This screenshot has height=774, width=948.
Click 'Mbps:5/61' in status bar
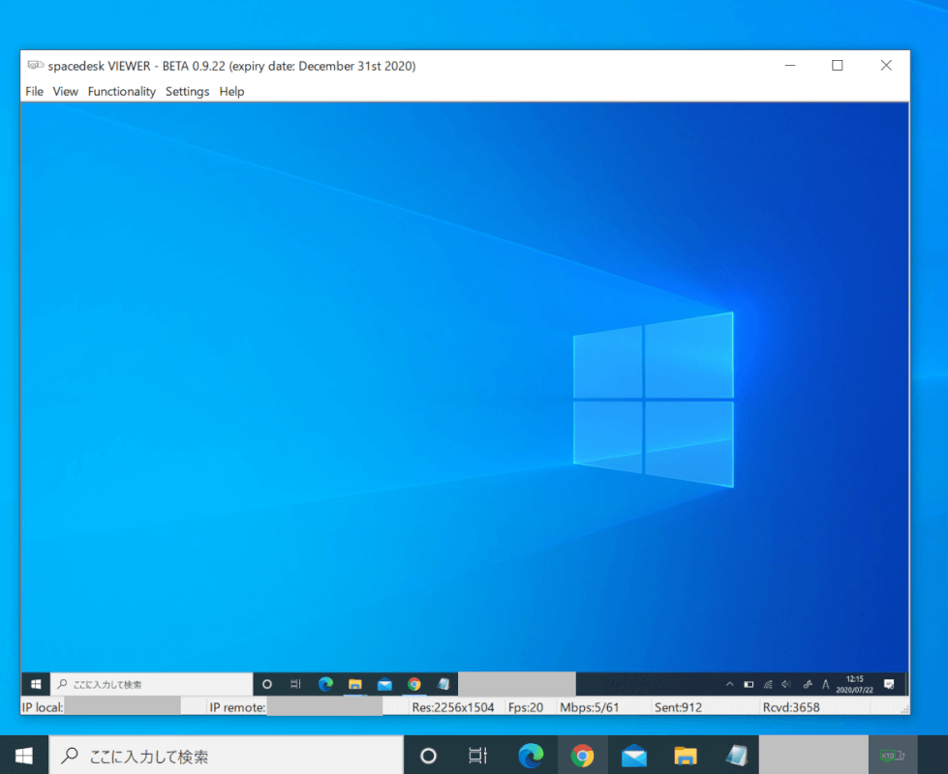click(590, 707)
